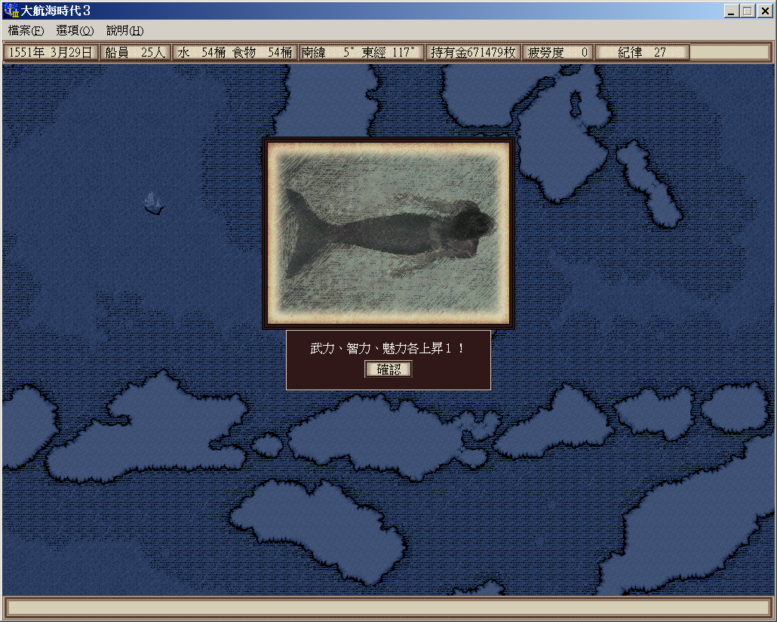Click the 食物 54桶 food supply readout
777x622 pixels.
pos(263,52)
